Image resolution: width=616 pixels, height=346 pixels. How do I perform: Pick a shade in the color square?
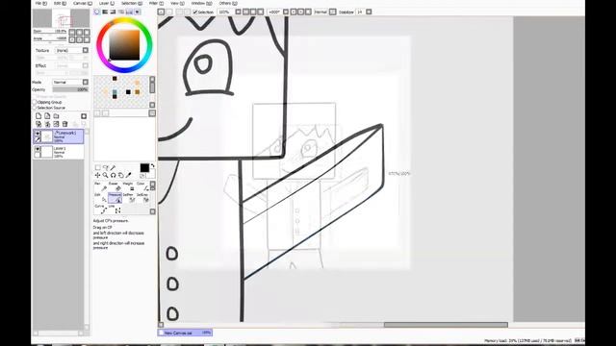(124, 45)
